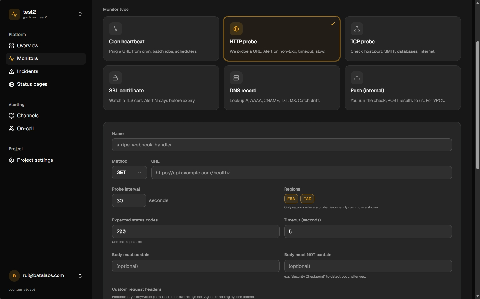This screenshot has height=299, width=480.
Task: Click the Expected status codes field
Action: (196, 231)
